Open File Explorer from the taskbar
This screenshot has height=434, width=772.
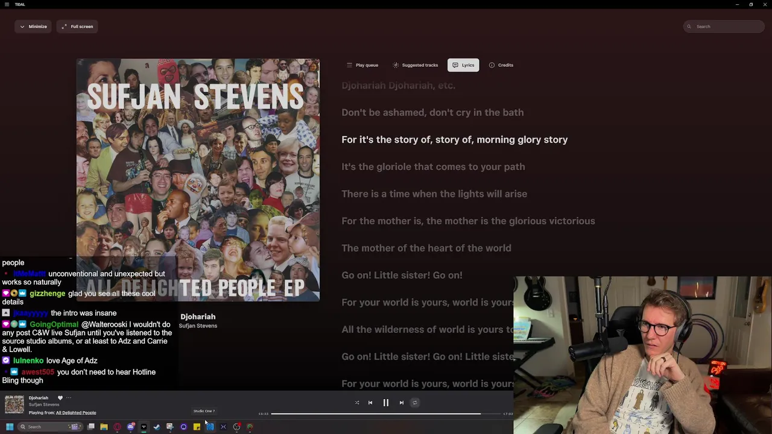point(104,427)
